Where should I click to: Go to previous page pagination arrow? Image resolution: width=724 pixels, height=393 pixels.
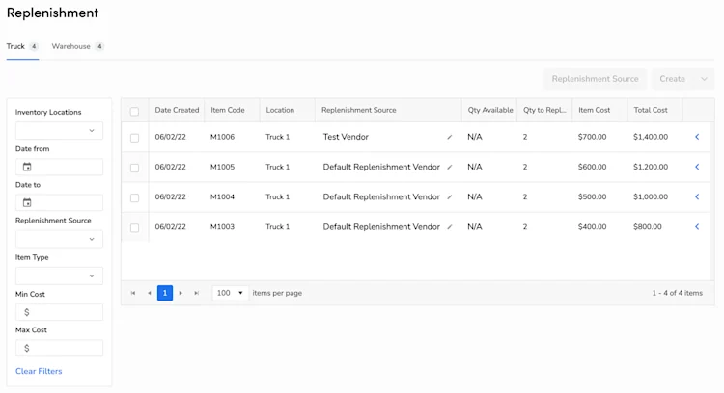[149, 293]
